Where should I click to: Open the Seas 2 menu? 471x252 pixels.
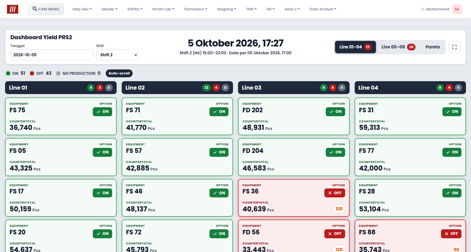pyautogui.click(x=292, y=9)
